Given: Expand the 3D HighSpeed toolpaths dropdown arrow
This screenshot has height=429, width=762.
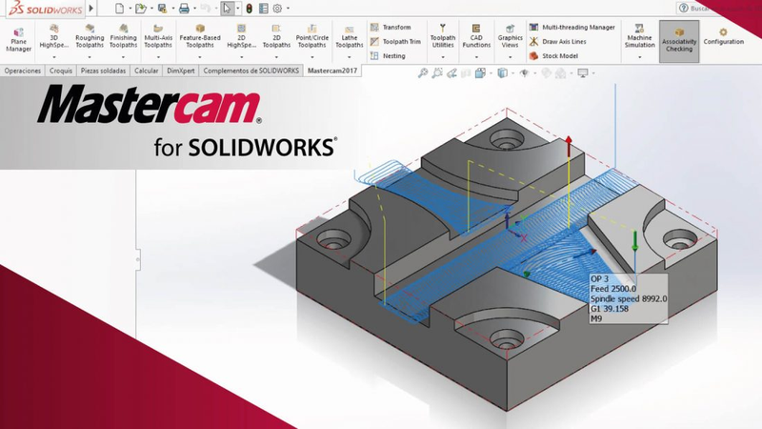Looking at the screenshot, I should click(x=54, y=57).
